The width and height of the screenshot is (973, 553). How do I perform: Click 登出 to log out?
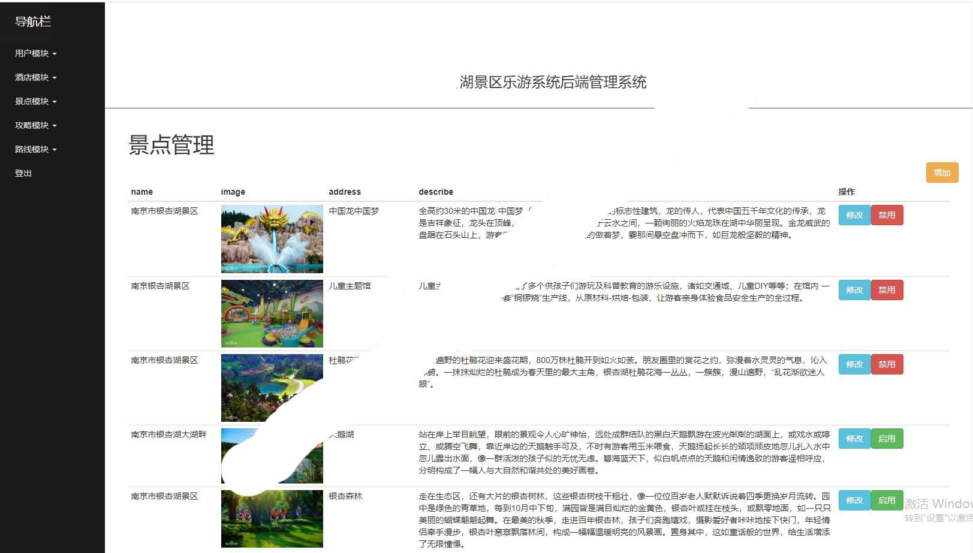pos(23,173)
